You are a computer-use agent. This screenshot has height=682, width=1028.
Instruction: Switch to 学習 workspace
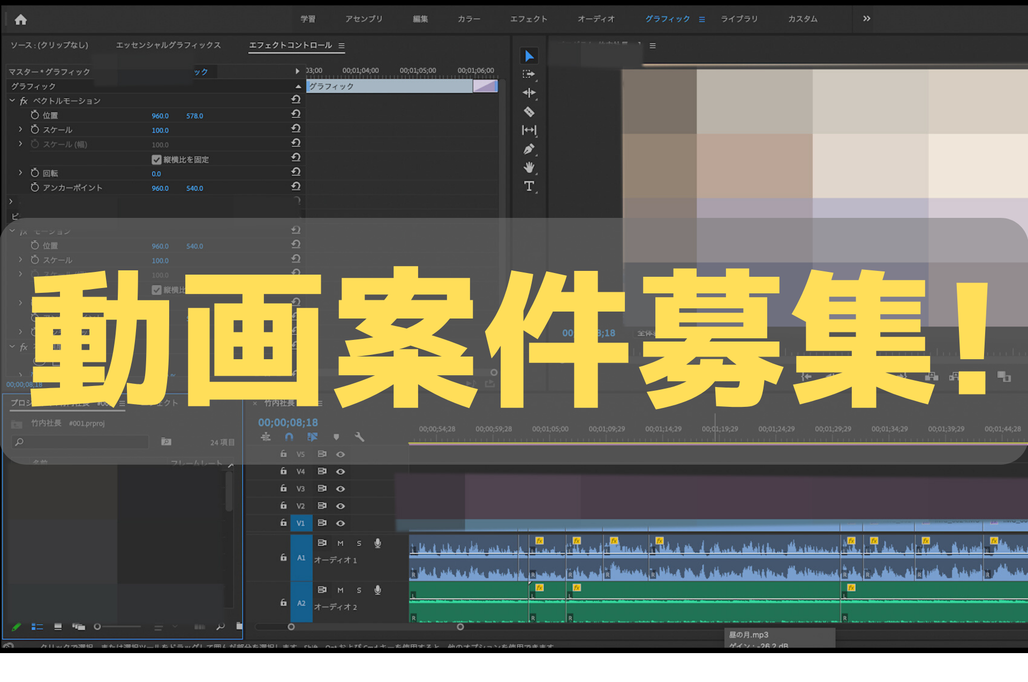point(308,19)
